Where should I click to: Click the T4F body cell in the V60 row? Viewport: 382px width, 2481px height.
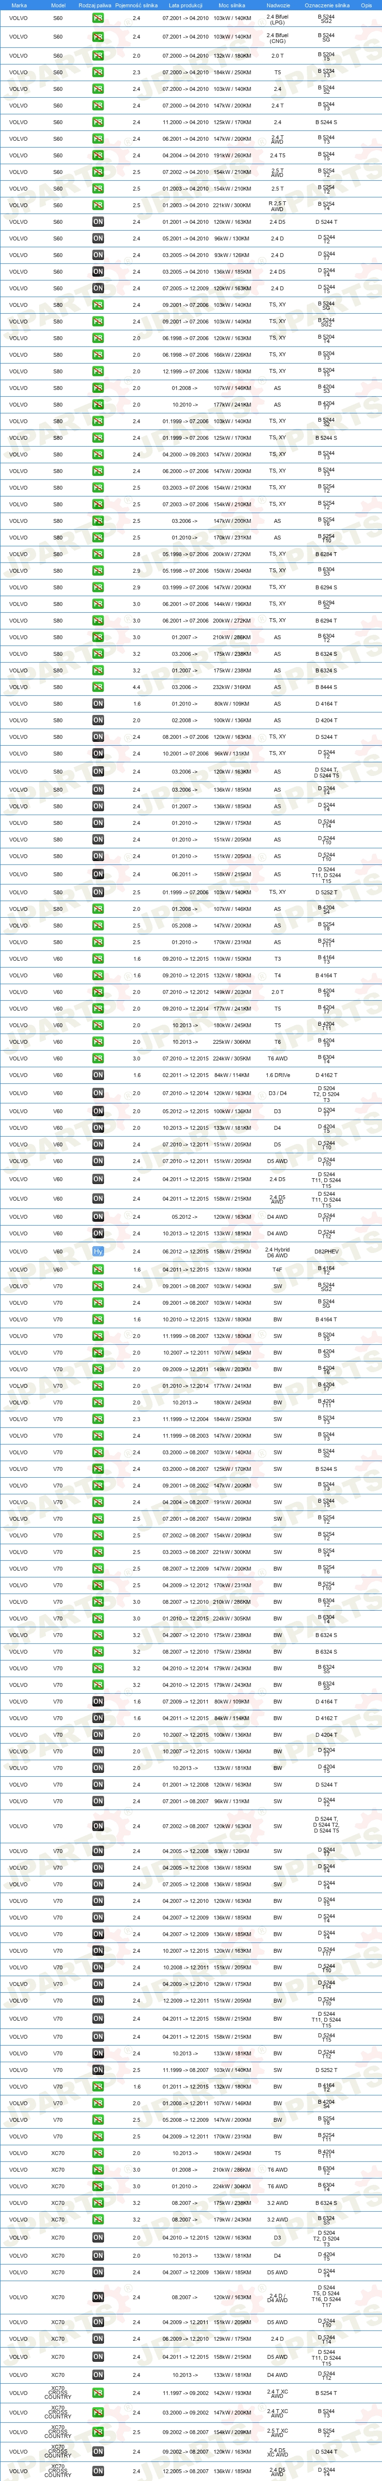pos(277,1270)
